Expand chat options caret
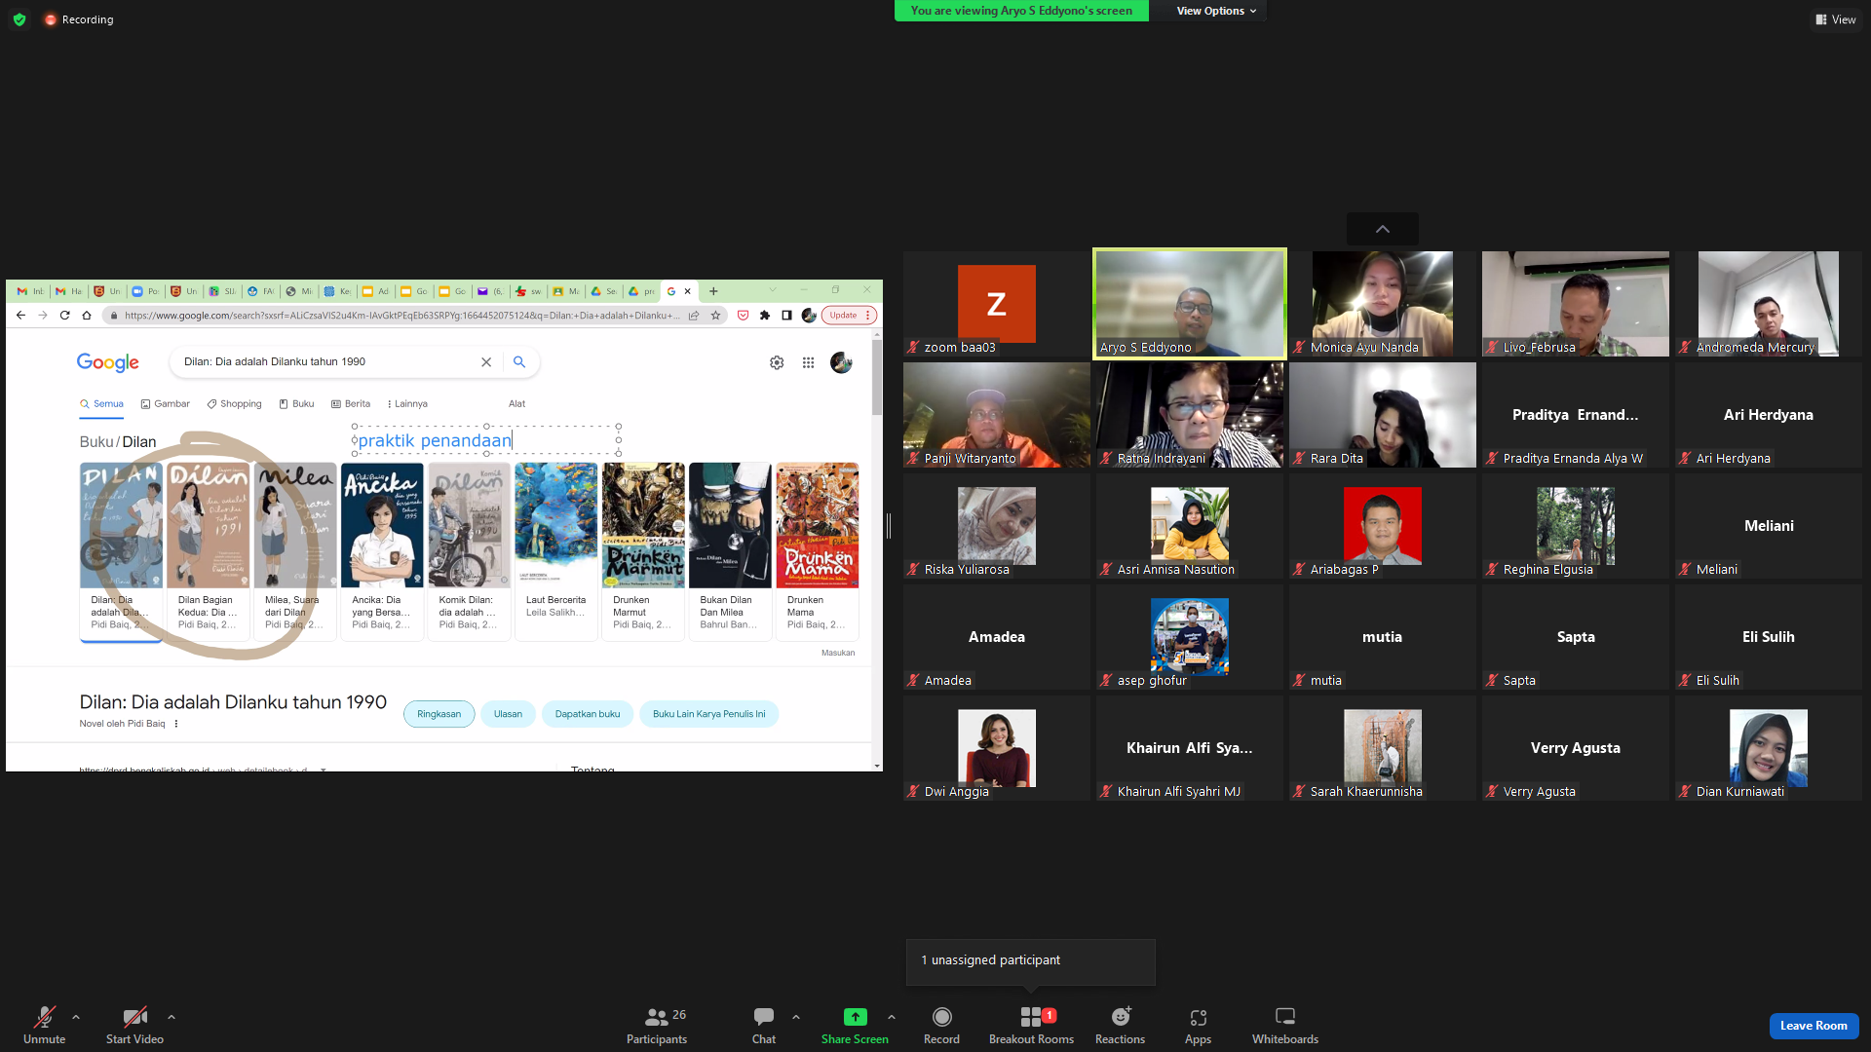 pyautogui.click(x=796, y=1017)
